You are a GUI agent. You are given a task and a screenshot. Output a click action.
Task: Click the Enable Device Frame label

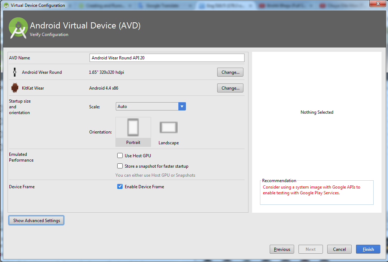144,187
